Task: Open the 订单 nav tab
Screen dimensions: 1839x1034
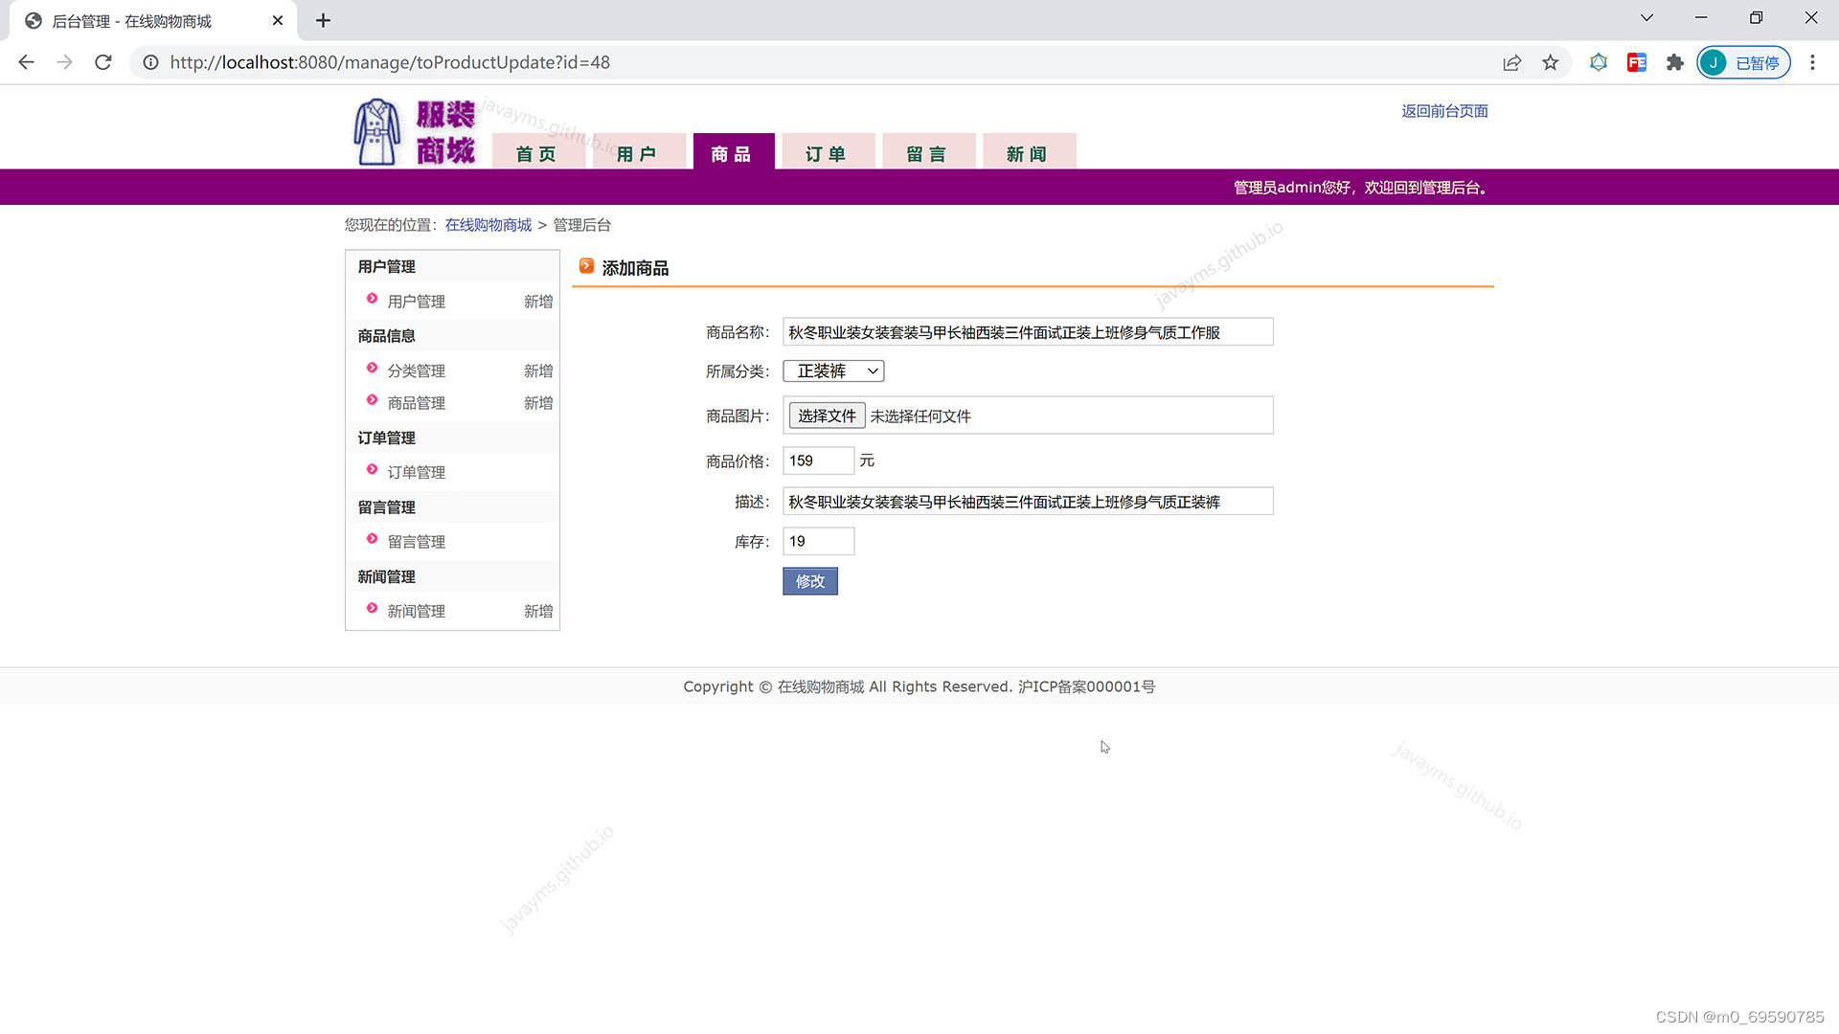Action: [x=828, y=152]
